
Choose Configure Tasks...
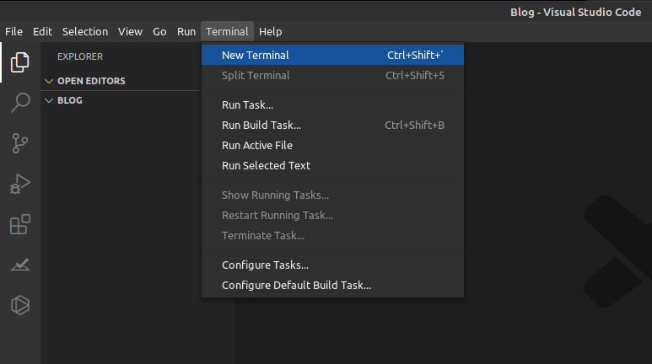(332, 265)
